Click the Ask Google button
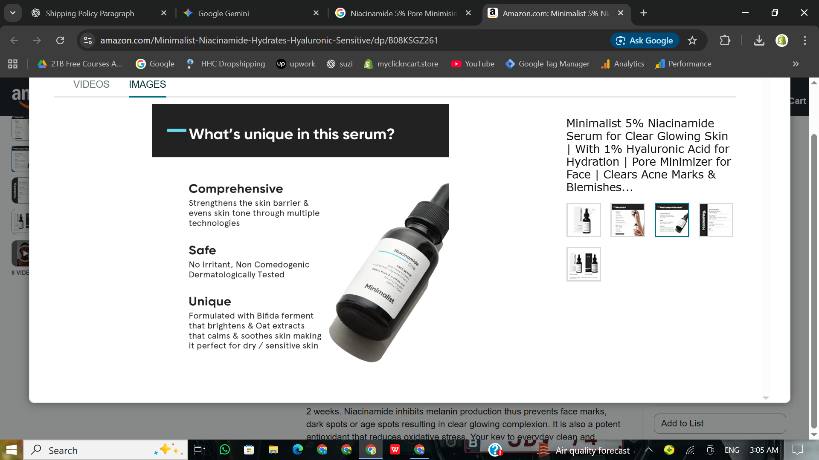The image size is (819, 460). [645, 40]
